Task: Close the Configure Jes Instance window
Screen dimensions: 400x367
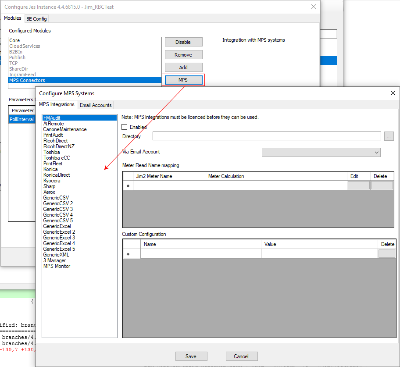Action: click(313, 7)
